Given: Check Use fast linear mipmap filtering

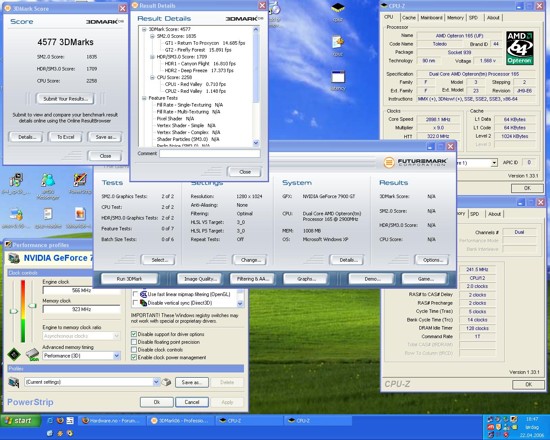Looking at the screenshot, I should (135, 294).
